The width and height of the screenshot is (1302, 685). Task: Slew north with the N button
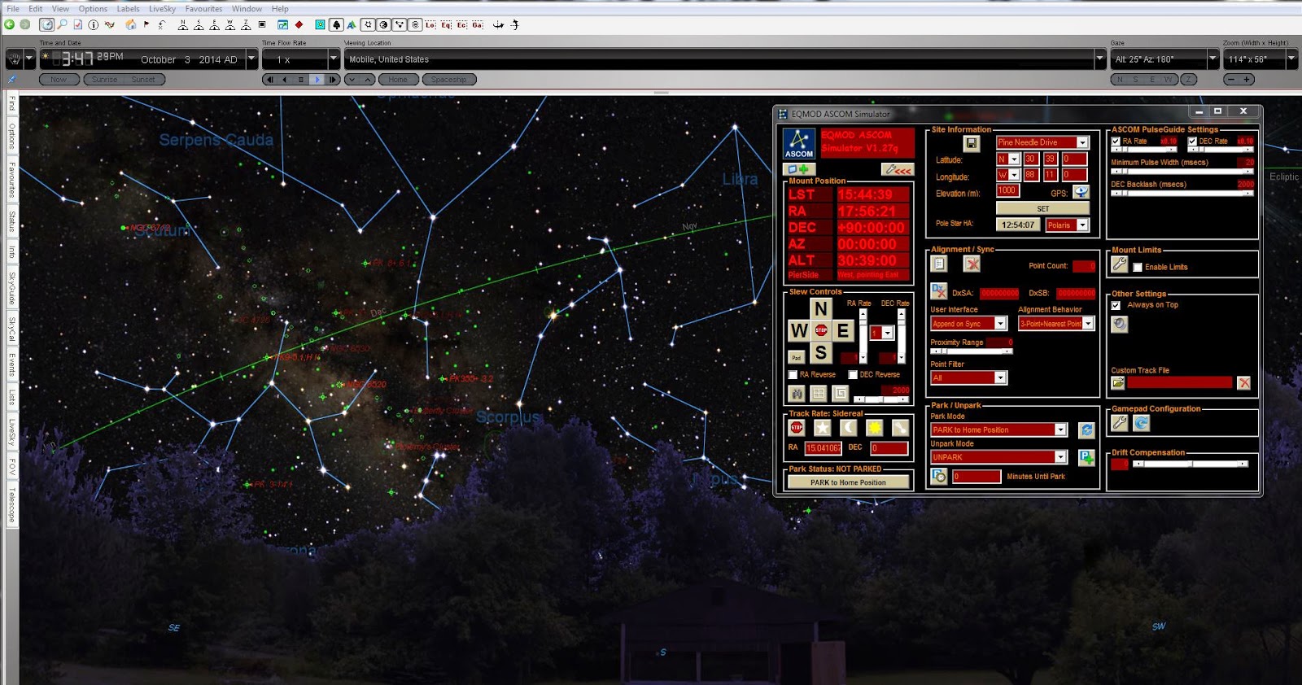click(x=820, y=309)
